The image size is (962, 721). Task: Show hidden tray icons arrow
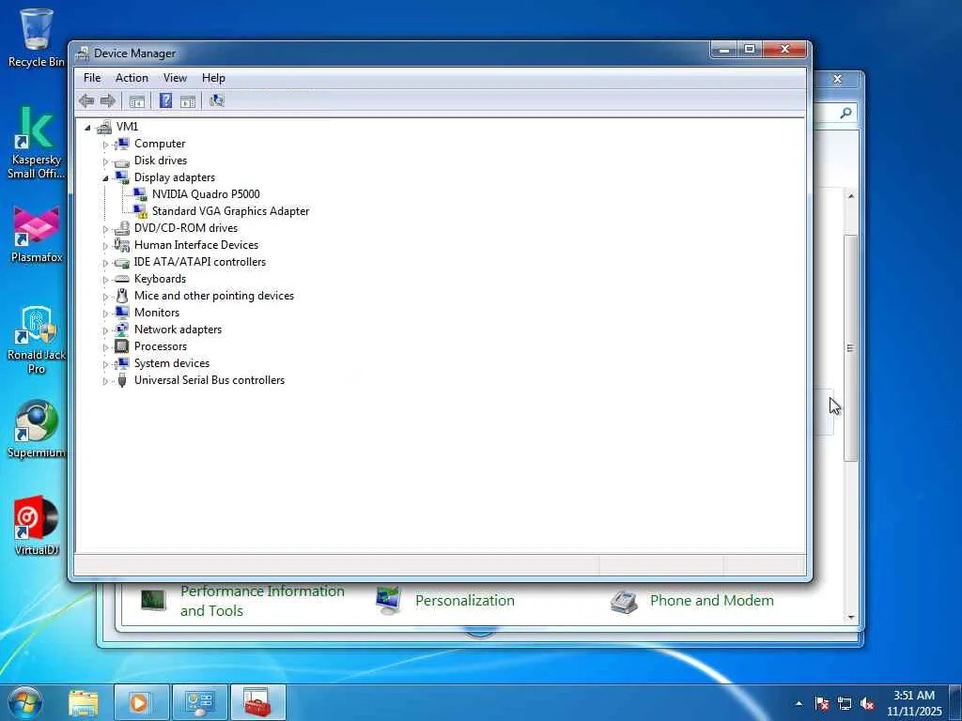[x=799, y=704]
